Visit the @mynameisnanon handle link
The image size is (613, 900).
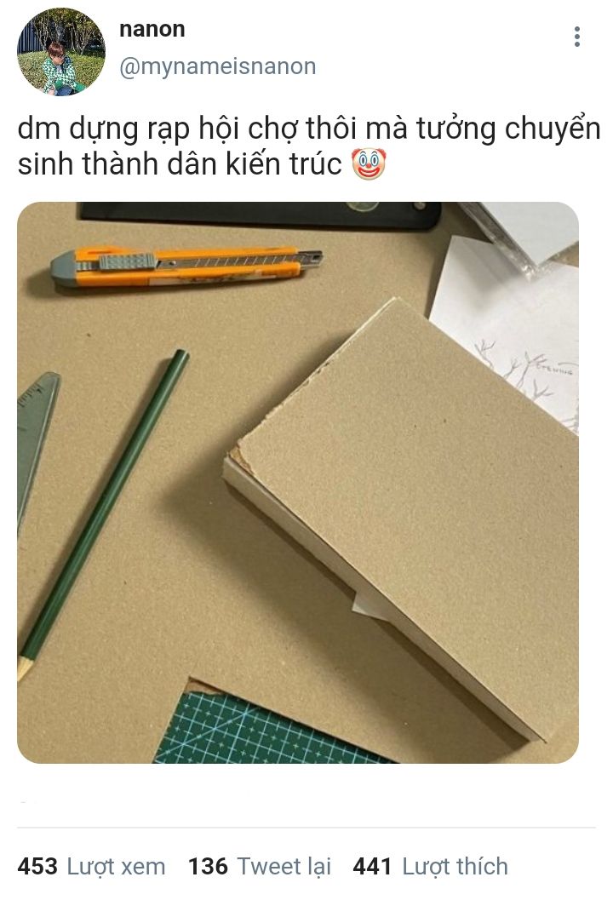click(218, 66)
